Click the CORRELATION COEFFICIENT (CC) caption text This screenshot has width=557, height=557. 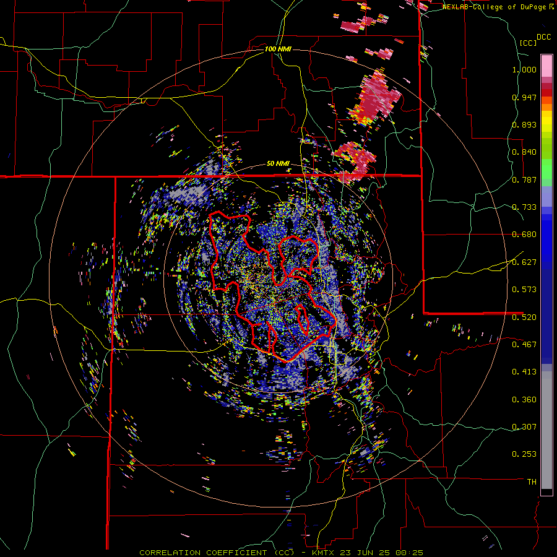(217, 553)
